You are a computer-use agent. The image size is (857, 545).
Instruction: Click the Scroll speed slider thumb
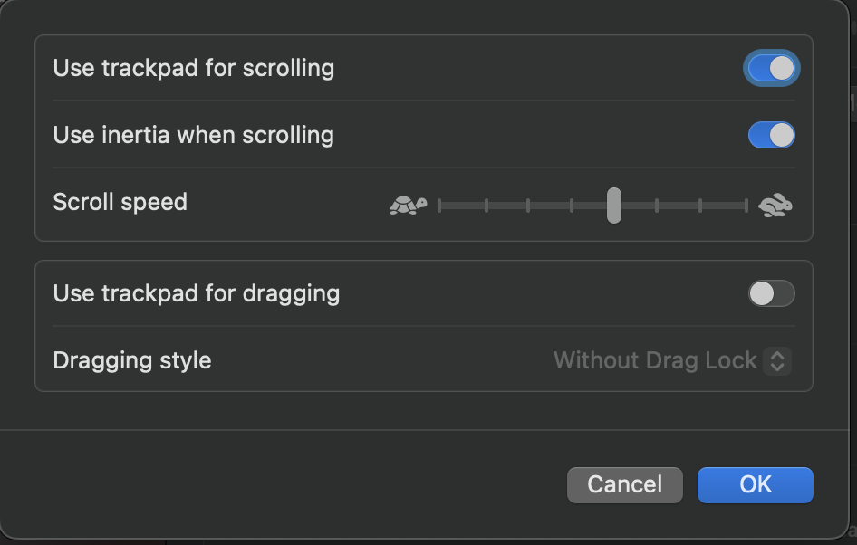click(614, 206)
